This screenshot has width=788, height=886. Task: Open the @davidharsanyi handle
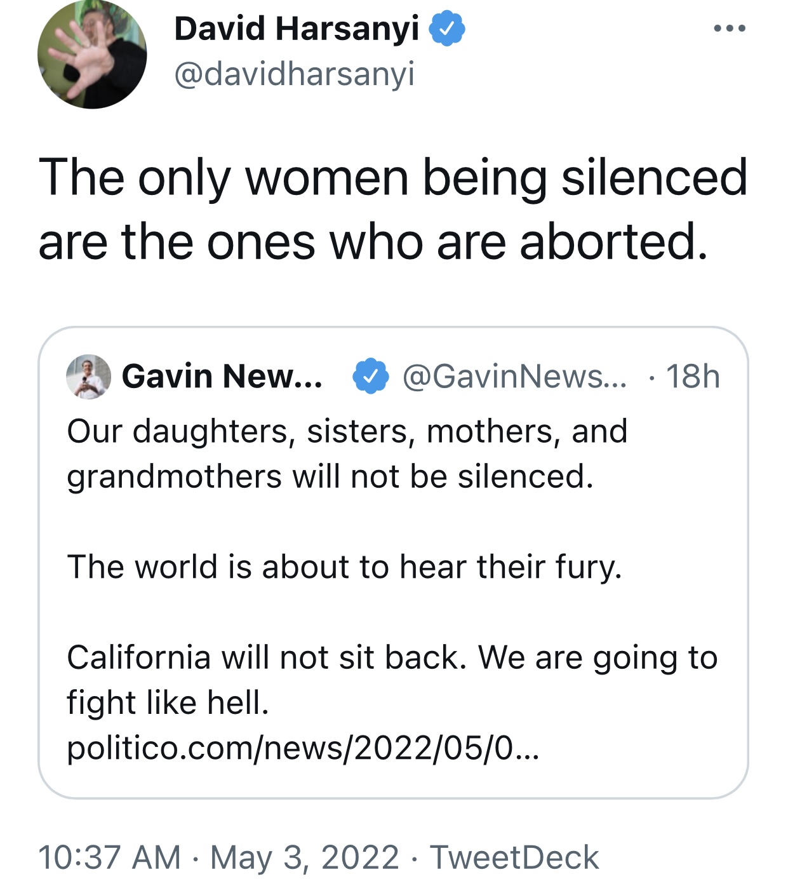click(295, 74)
